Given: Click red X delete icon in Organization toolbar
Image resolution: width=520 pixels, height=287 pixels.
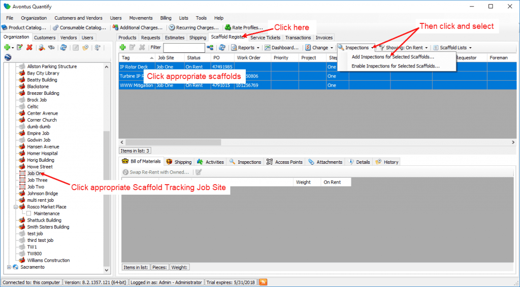Looking at the screenshot, I should click(x=29, y=48).
